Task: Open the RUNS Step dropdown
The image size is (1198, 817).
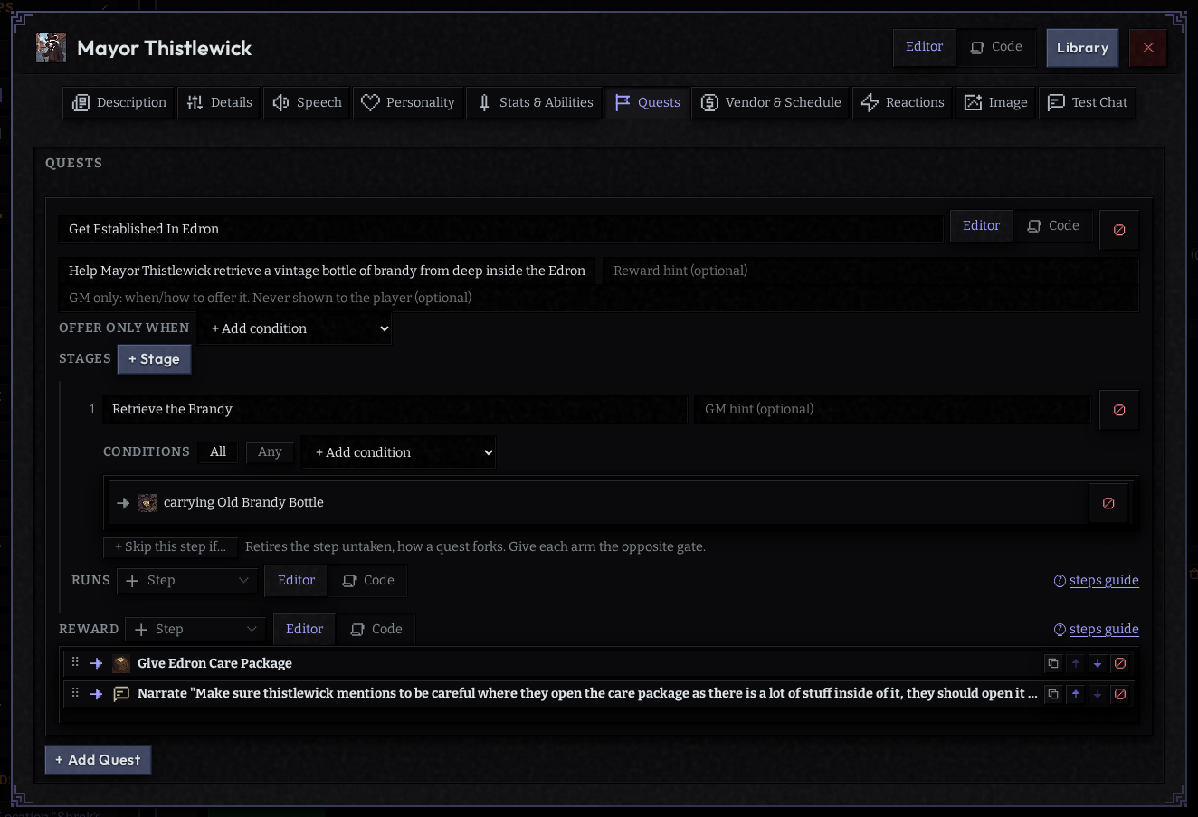Action: [x=186, y=581]
